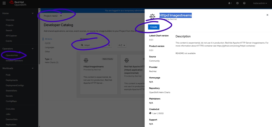Image resolution: width=272 pixels, height=127 pixels.
Task: Go to Pods under Workloads
Action: (x=8, y=75)
